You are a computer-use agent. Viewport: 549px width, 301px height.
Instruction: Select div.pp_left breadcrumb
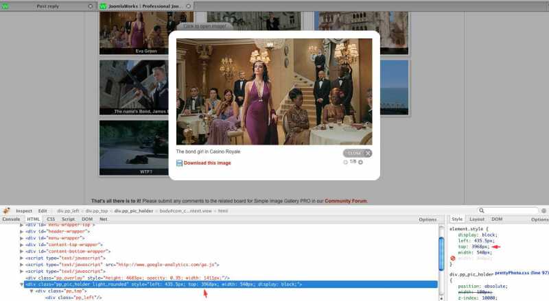[x=68, y=210]
